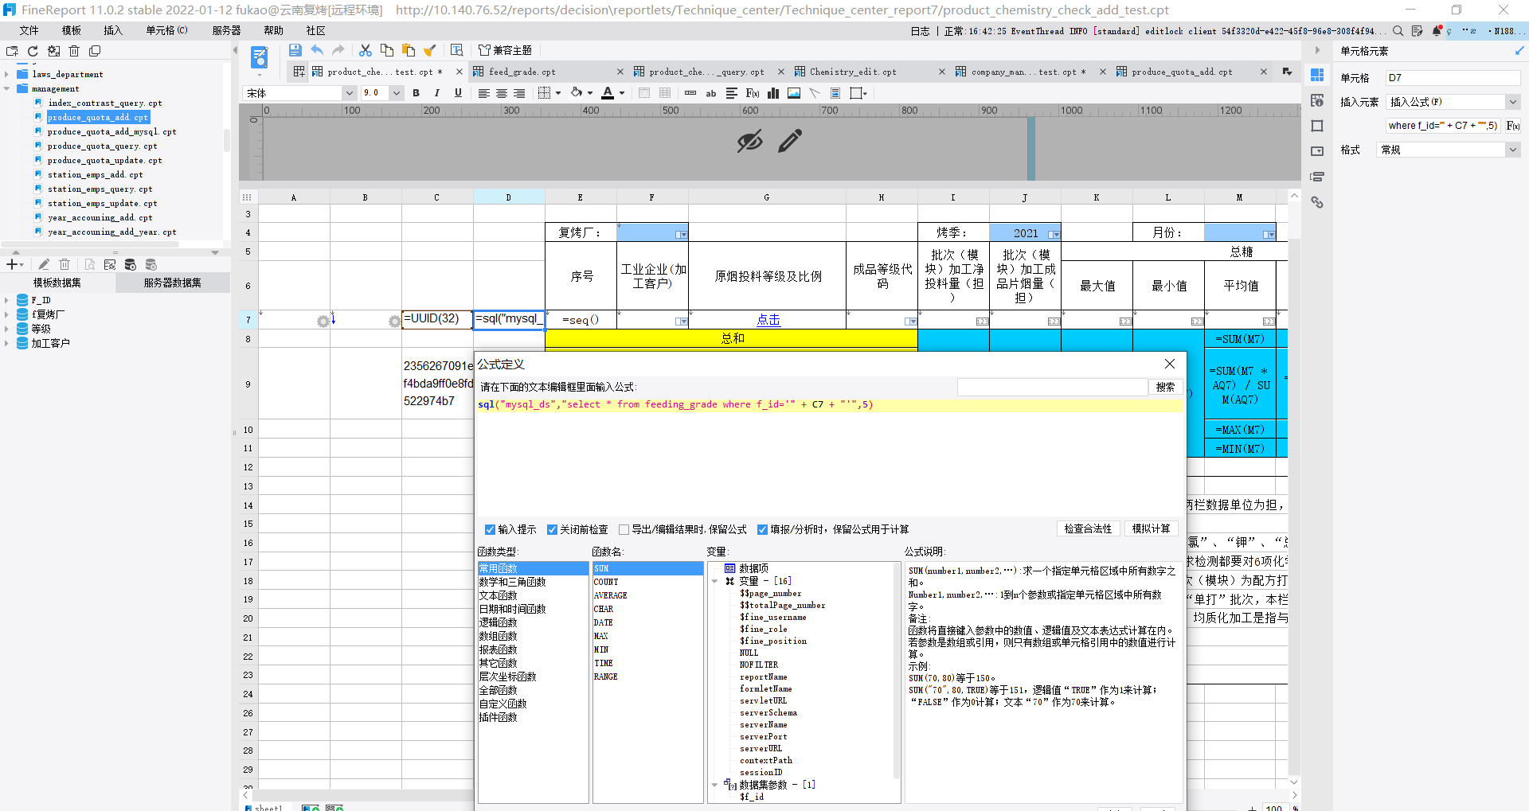Undo the last action in toolbar
The image size is (1529, 811).
pyautogui.click(x=317, y=50)
